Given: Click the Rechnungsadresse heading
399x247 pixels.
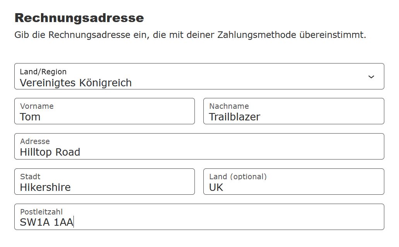Looking at the screenshot, I should pyautogui.click(x=79, y=18).
